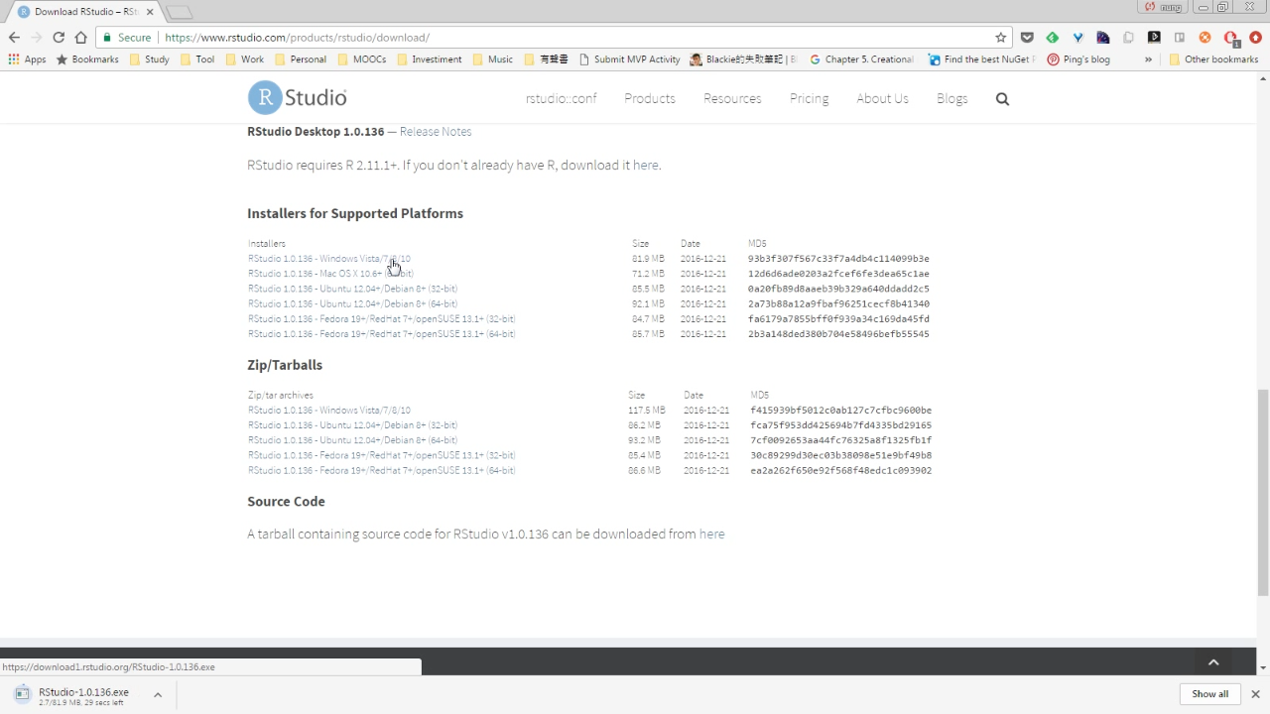Open the Blogs menu item
Viewport: 1270px width, 714px height.
(x=952, y=99)
